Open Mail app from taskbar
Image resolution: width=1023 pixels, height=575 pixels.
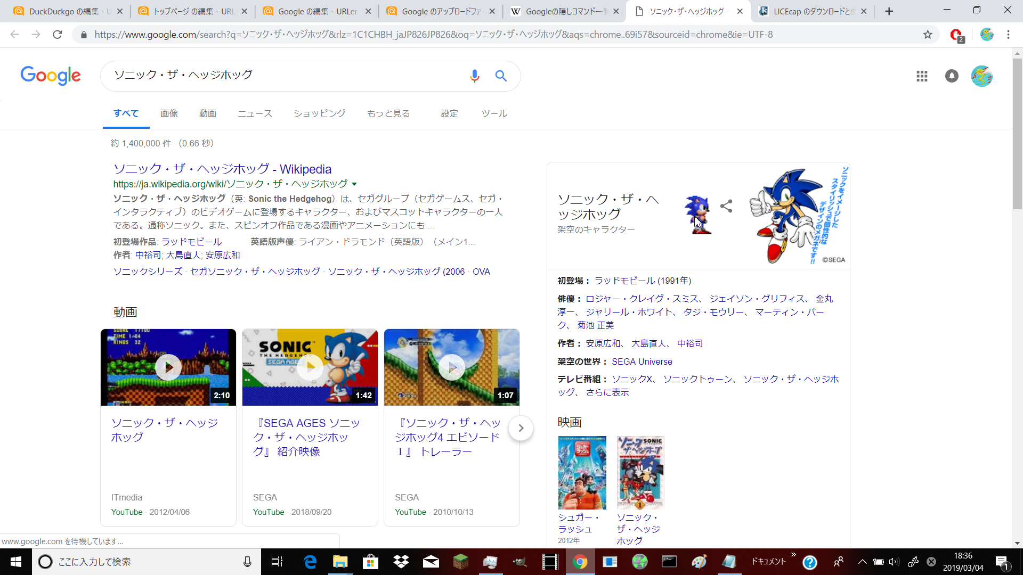click(x=431, y=562)
